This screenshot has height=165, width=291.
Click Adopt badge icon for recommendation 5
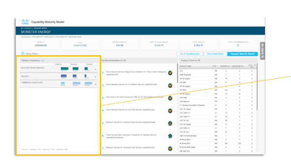click(x=170, y=123)
